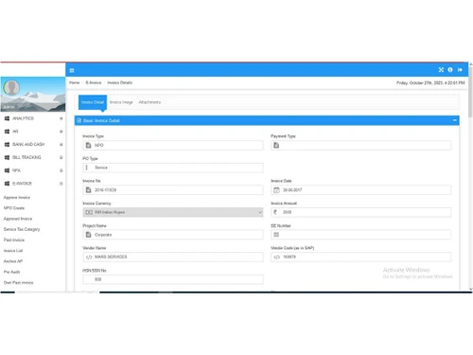Click the Vendor Code input field

pos(360,257)
